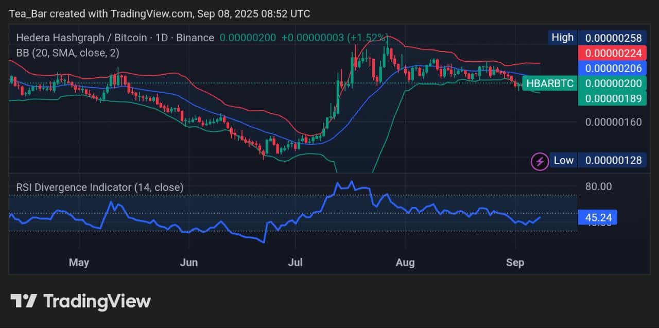Click the Low value 0.00000128
Viewport: 659px width, 328px height.
coord(612,160)
